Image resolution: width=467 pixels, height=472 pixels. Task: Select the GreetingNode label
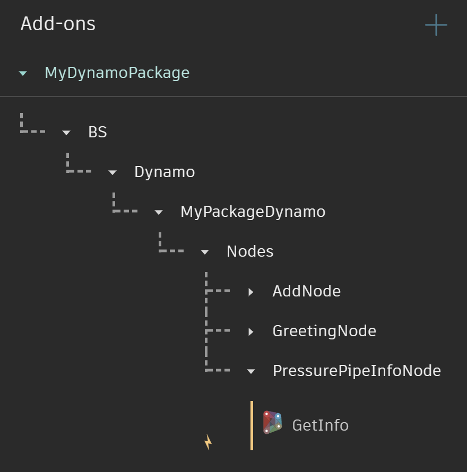point(324,331)
